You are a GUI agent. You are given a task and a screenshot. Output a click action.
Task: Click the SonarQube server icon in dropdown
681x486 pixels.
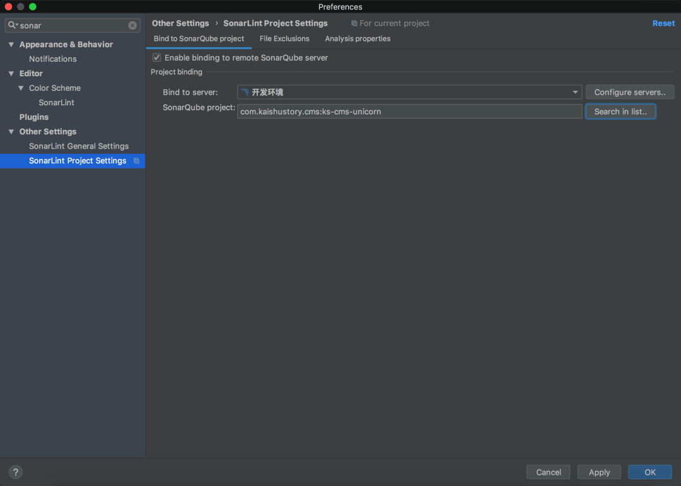(245, 92)
